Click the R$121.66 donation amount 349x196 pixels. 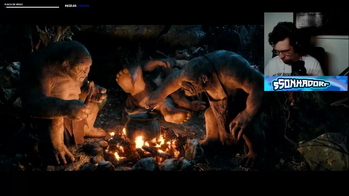[71, 6]
